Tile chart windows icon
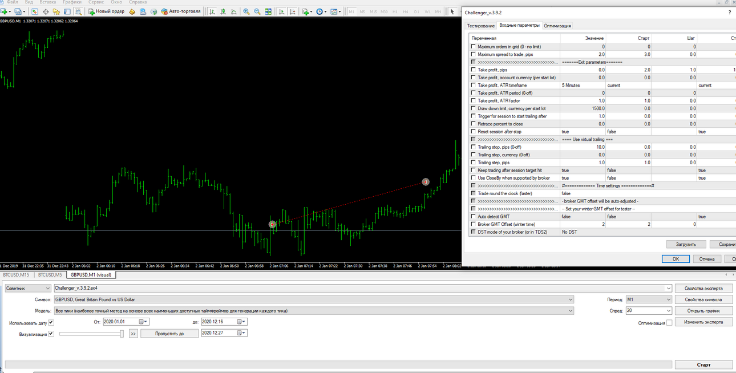Screen dimensions: 736x373 (x=268, y=11)
